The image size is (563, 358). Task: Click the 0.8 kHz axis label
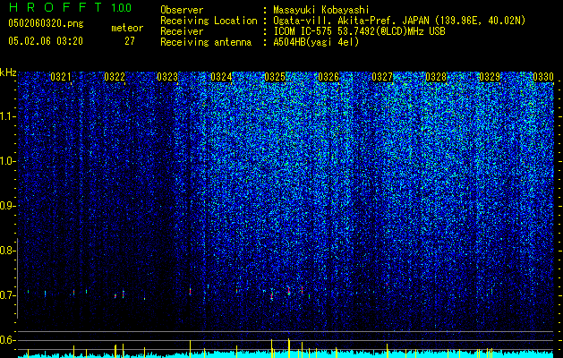pyautogui.click(x=8, y=251)
